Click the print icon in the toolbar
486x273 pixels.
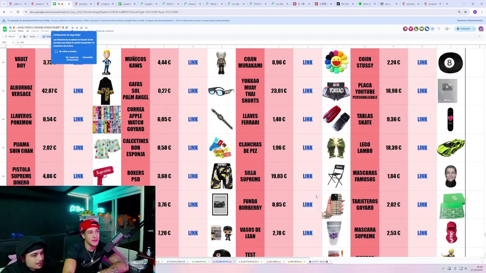coord(20,36)
